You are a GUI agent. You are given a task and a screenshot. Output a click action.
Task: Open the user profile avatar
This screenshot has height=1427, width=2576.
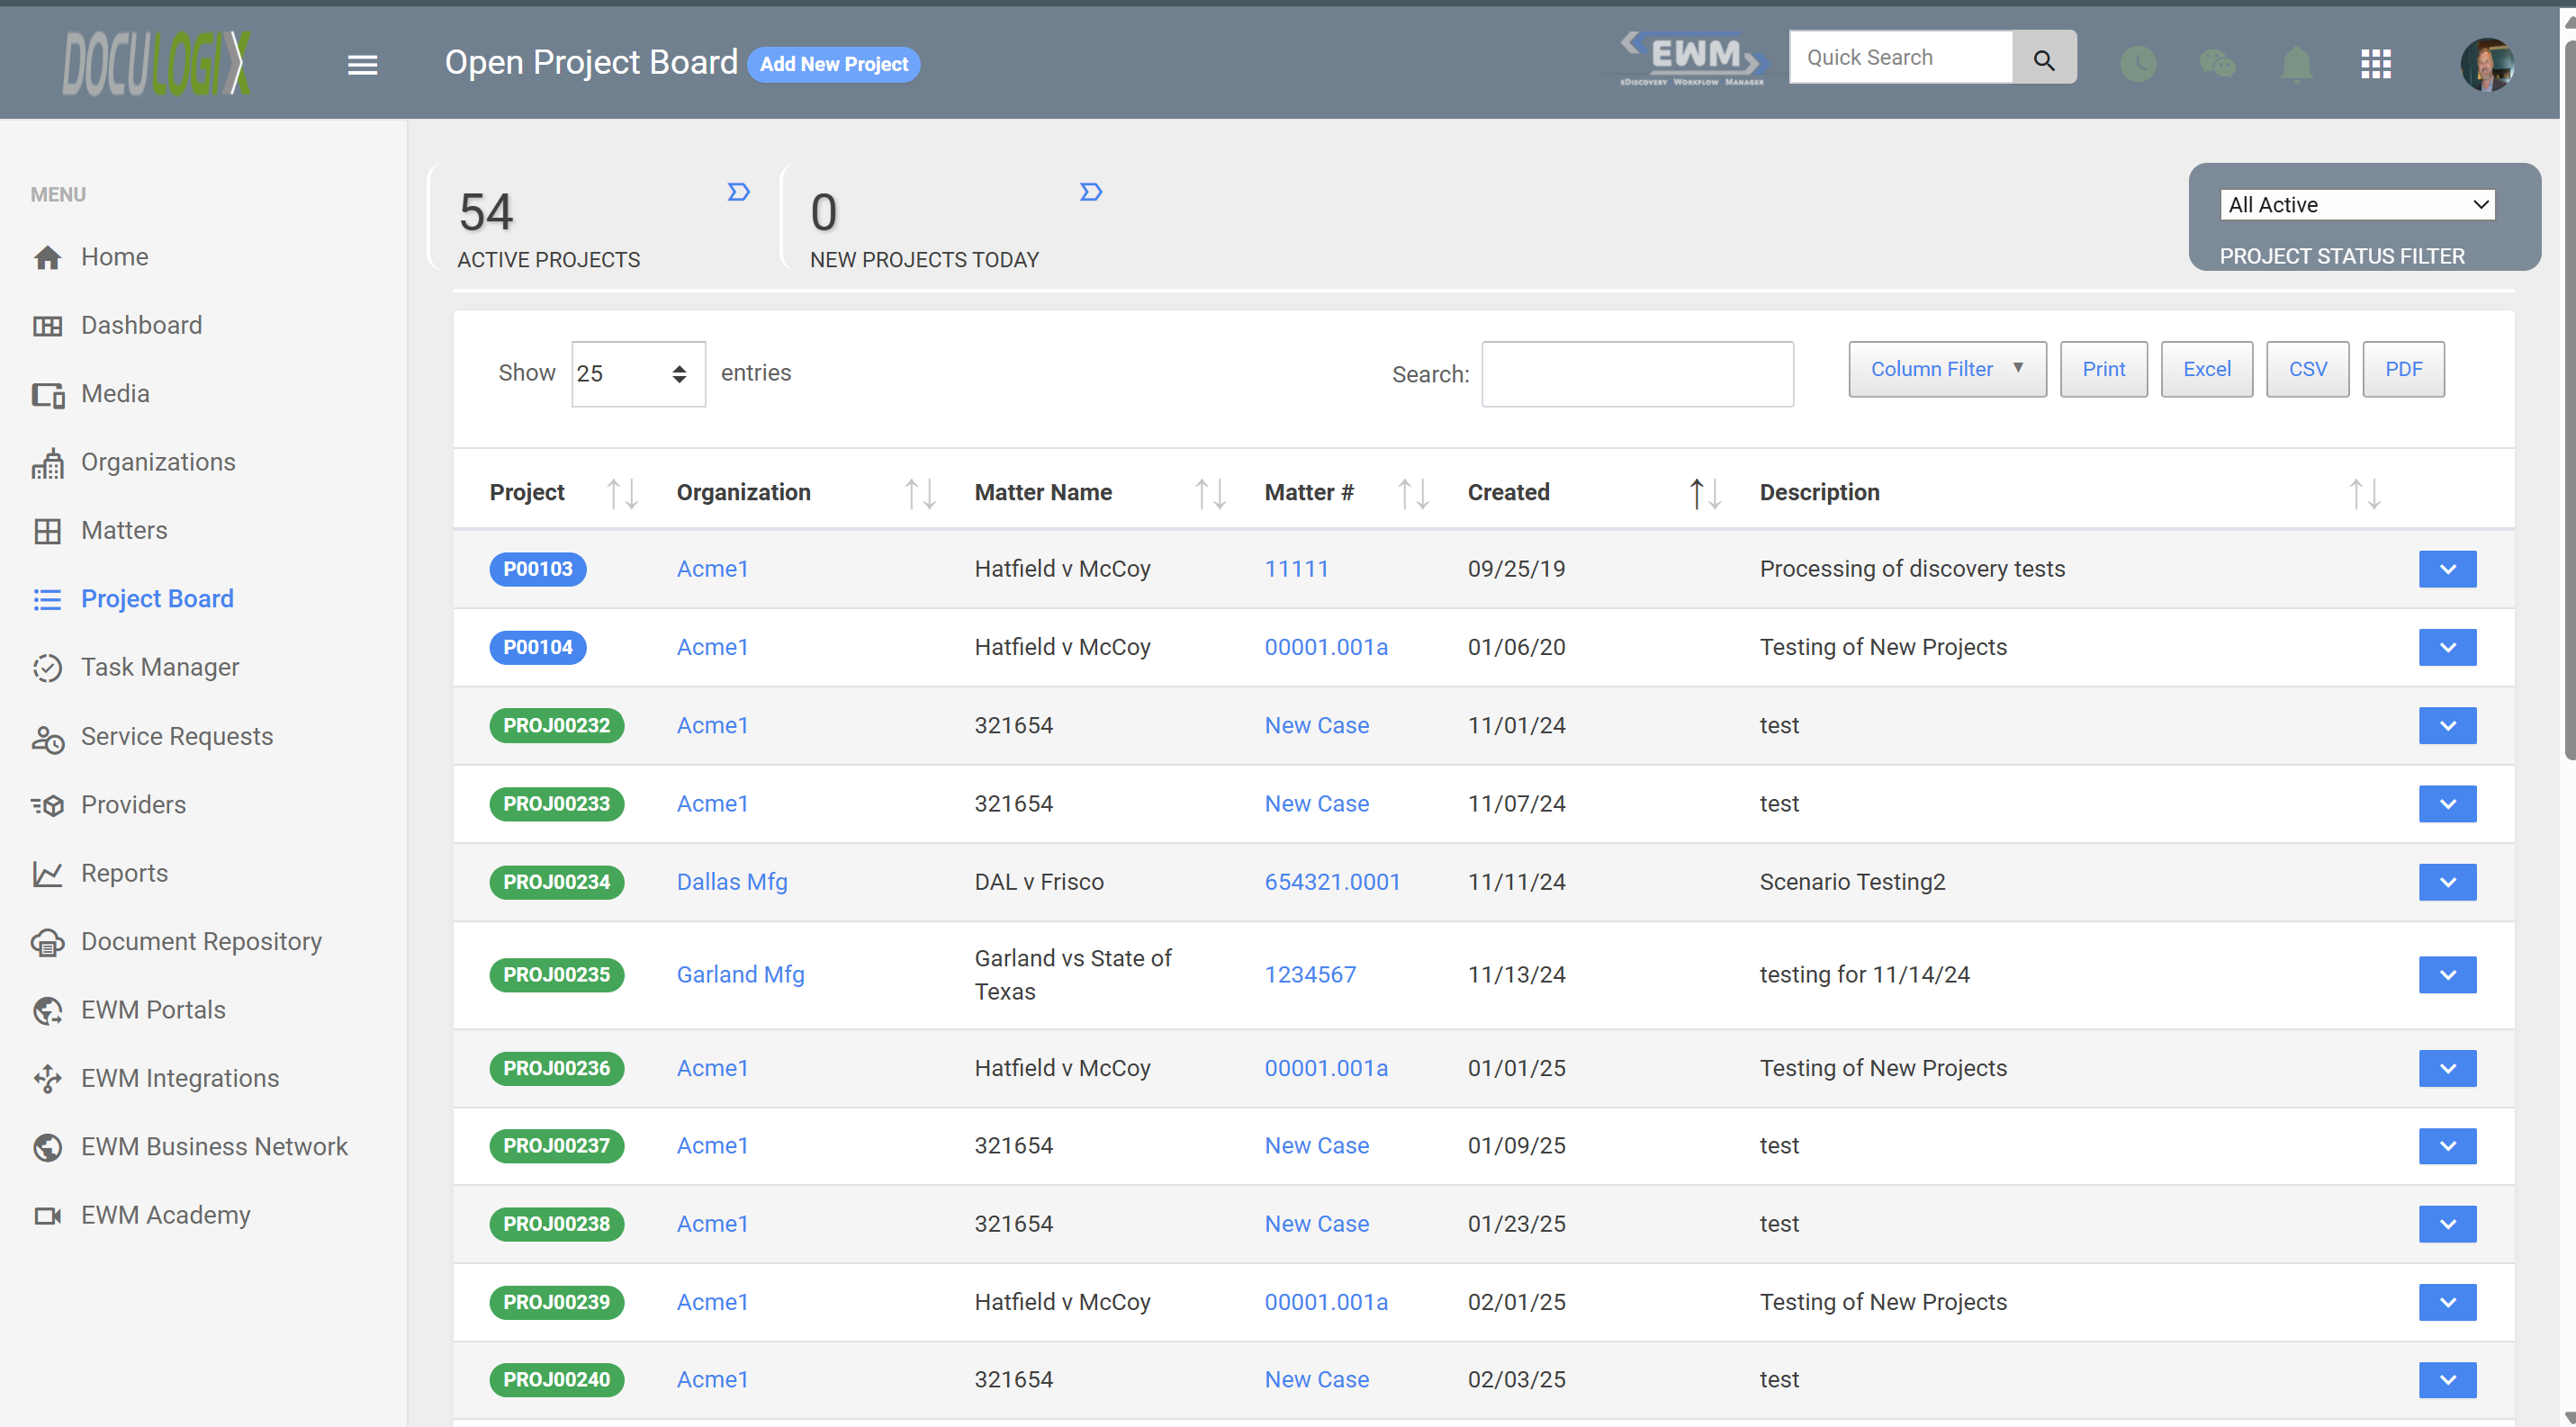tap(2488, 65)
